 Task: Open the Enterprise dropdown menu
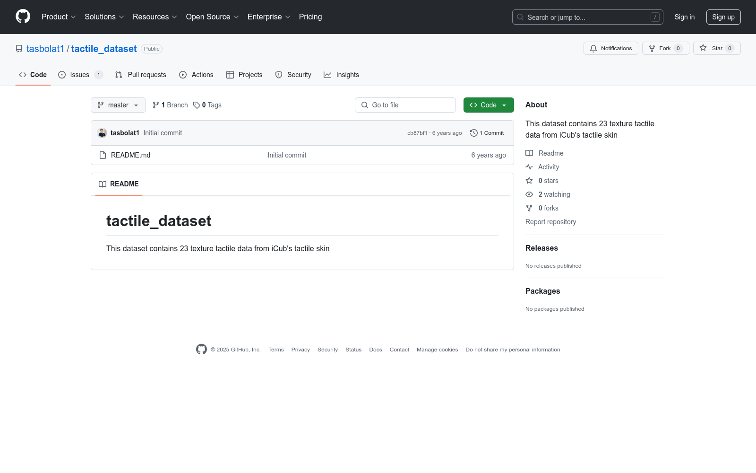[269, 17]
